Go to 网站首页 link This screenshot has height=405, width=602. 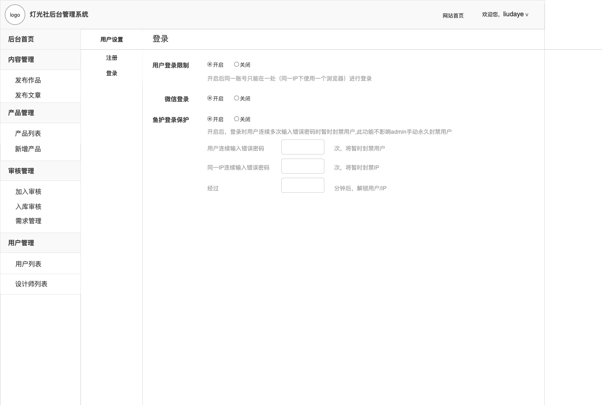[x=453, y=15]
